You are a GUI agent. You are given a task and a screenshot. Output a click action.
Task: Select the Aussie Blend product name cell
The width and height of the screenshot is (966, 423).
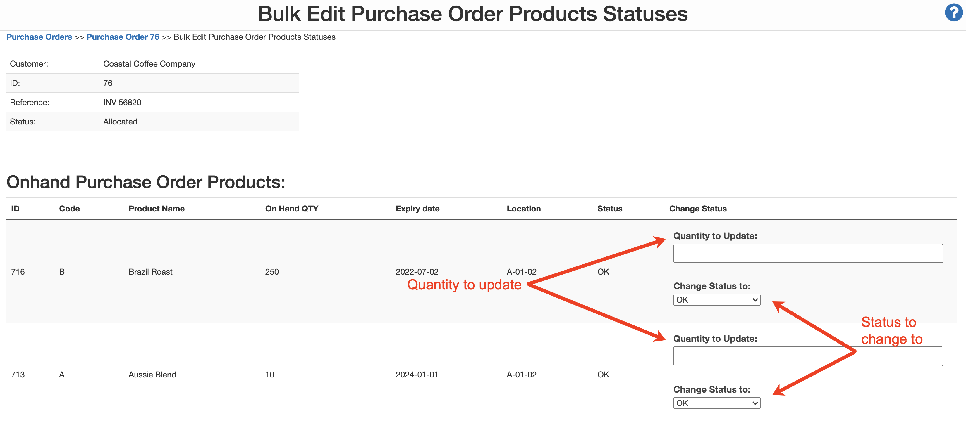click(x=152, y=375)
